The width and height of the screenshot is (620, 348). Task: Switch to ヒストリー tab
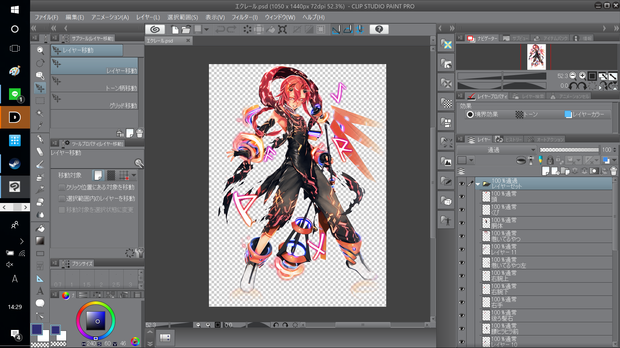click(509, 139)
